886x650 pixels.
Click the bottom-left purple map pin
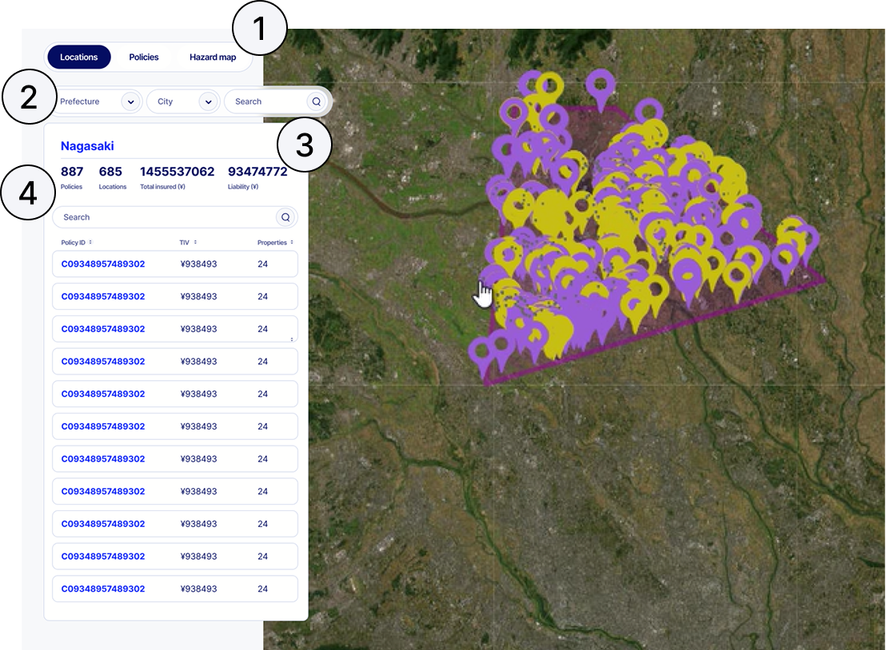click(x=480, y=349)
